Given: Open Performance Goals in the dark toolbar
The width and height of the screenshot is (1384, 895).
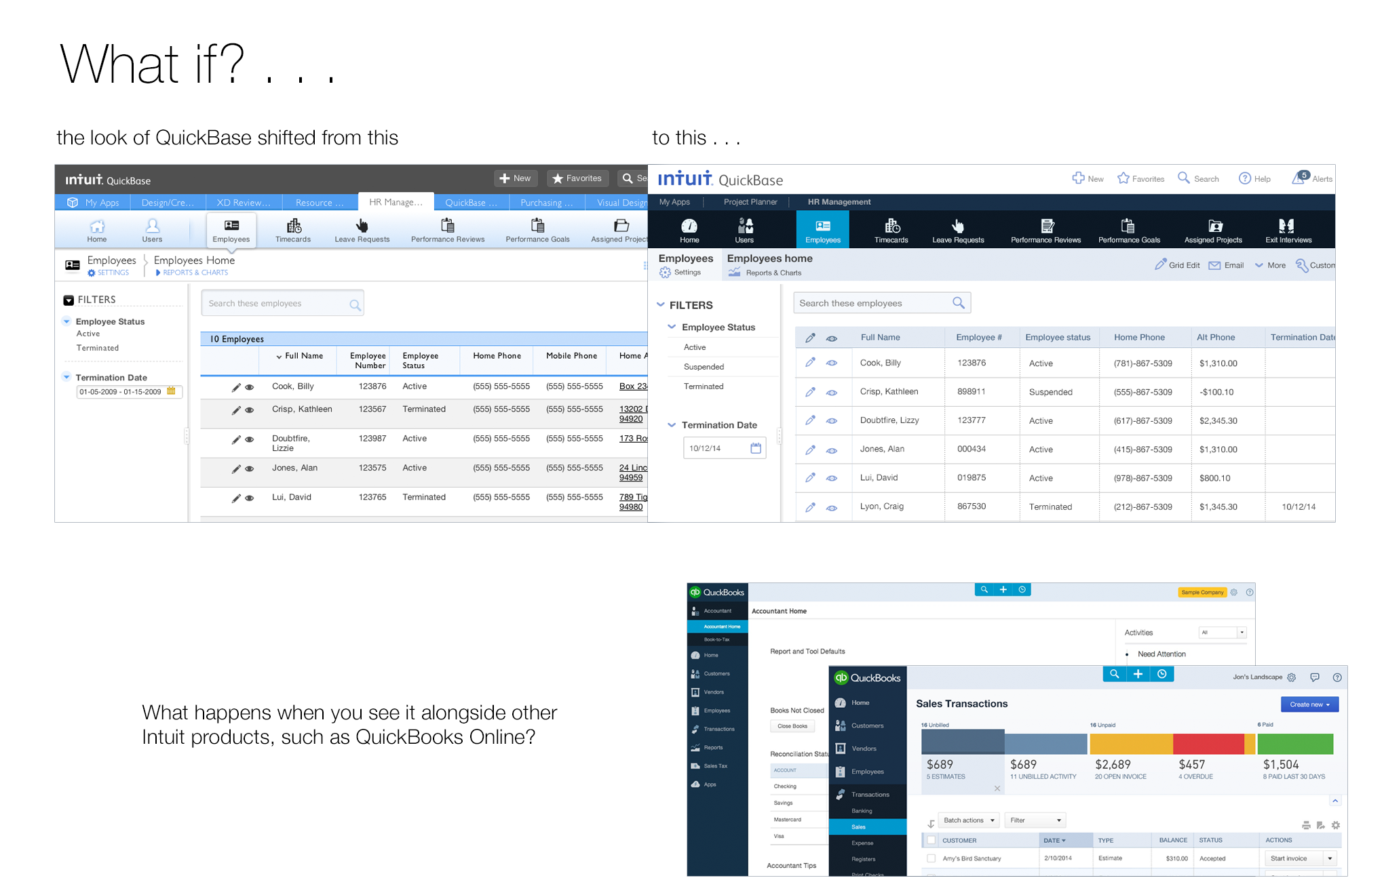Looking at the screenshot, I should tap(1129, 231).
